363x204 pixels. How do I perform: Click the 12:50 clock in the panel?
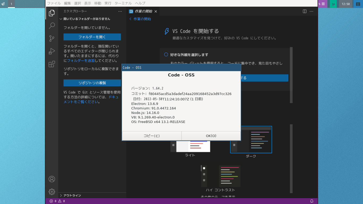[346, 4]
